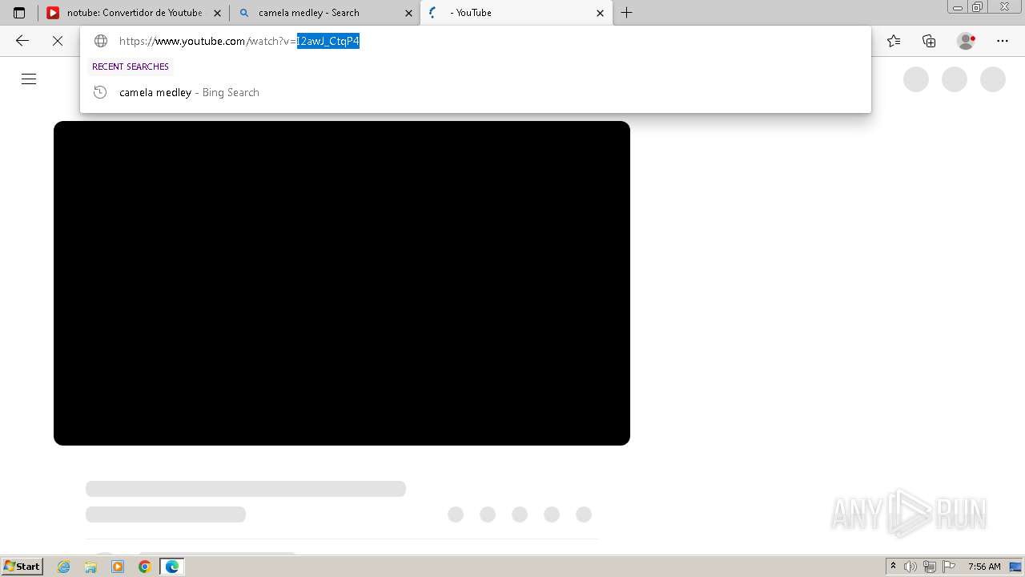Click the 7:56 AM clock
This screenshot has height=577, width=1025.
click(x=984, y=567)
